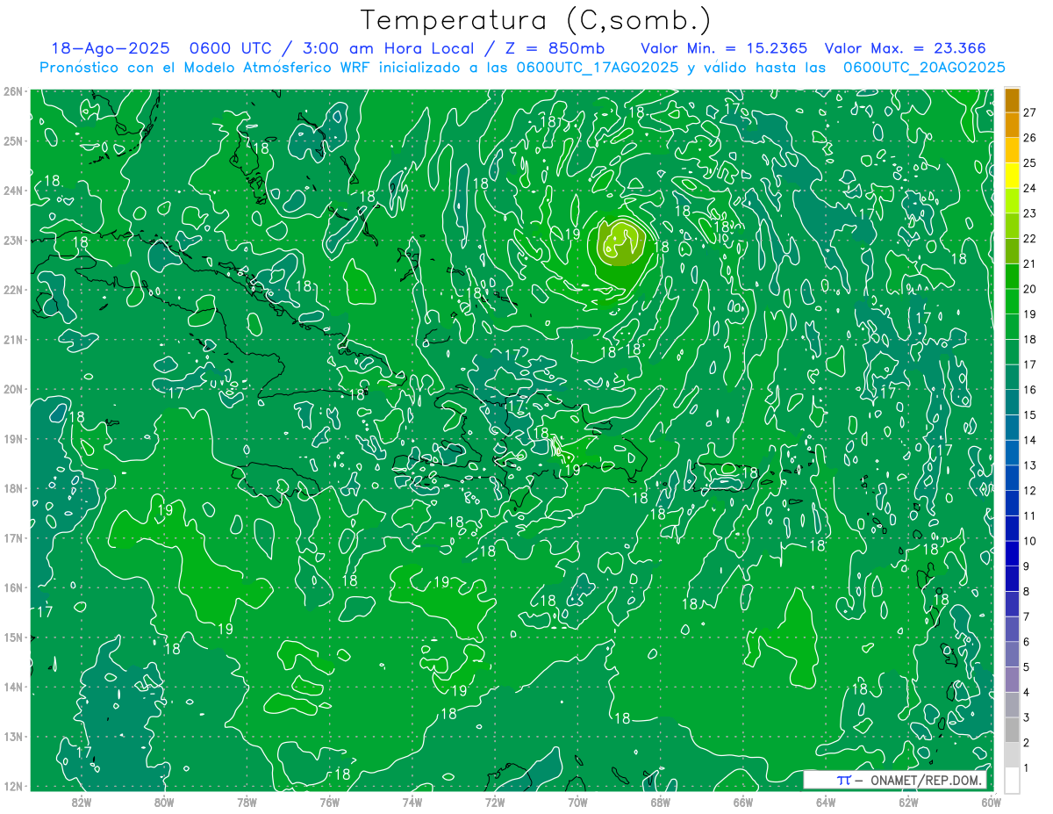The width and height of the screenshot is (1053, 814).
Task: Click the longitude label "60W"
Action: [992, 802]
